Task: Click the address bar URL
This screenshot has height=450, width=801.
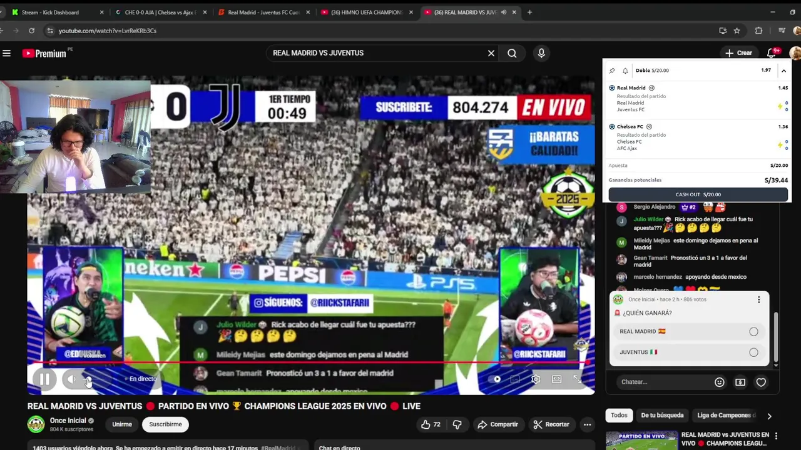Action: pos(108,31)
